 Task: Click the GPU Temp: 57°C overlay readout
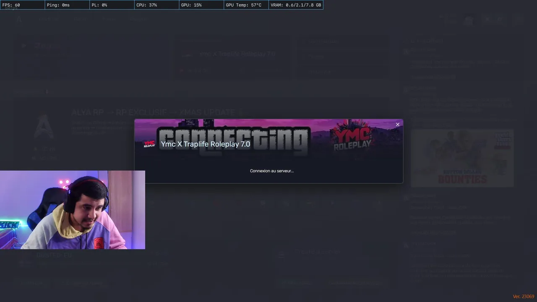[246, 5]
